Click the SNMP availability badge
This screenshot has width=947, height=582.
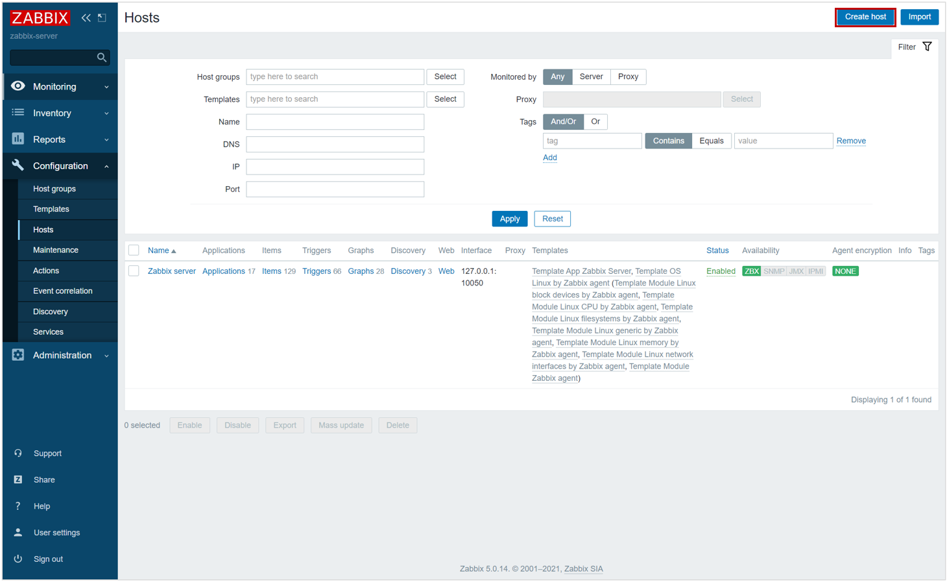click(x=774, y=271)
